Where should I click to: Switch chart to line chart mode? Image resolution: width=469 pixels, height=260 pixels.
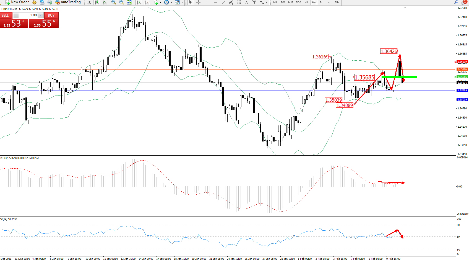coord(105,2)
